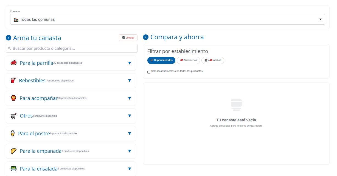The width and height of the screenshot is (337, 176).
Task: Open the Para el postre category title
Action: point(34,134)
